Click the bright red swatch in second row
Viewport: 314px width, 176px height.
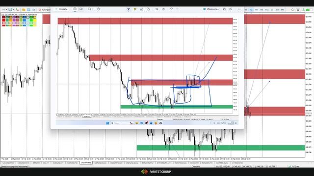click(3, 20)
